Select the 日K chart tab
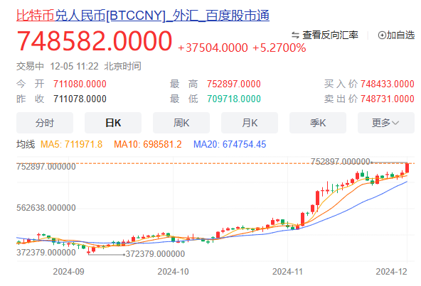Viewport: 421px width, 286px height. pos(113,123)
